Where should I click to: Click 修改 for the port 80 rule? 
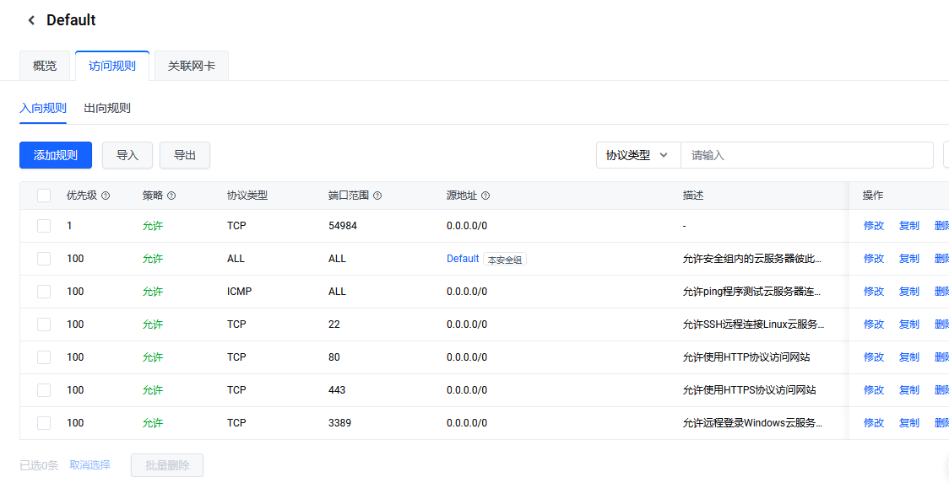tap(873, 357)
